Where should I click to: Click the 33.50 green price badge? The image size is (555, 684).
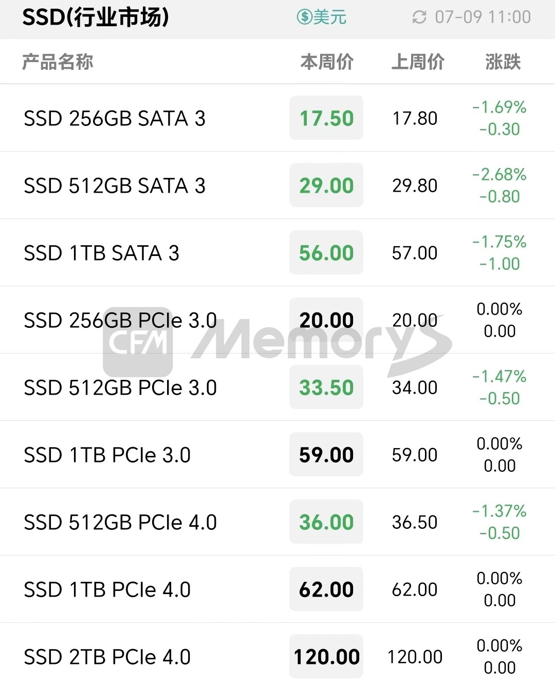[x=326, y=387]
